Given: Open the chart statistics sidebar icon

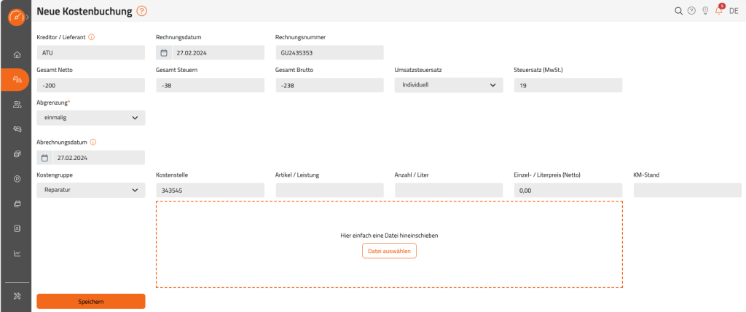Looking at the screenshot, I should [17, 253].
